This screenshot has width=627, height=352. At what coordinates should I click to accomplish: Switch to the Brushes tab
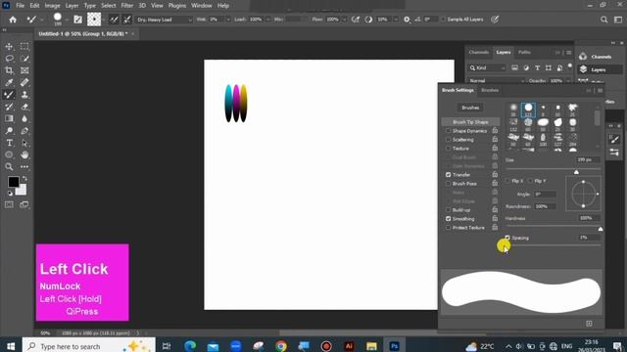point(490,90)
